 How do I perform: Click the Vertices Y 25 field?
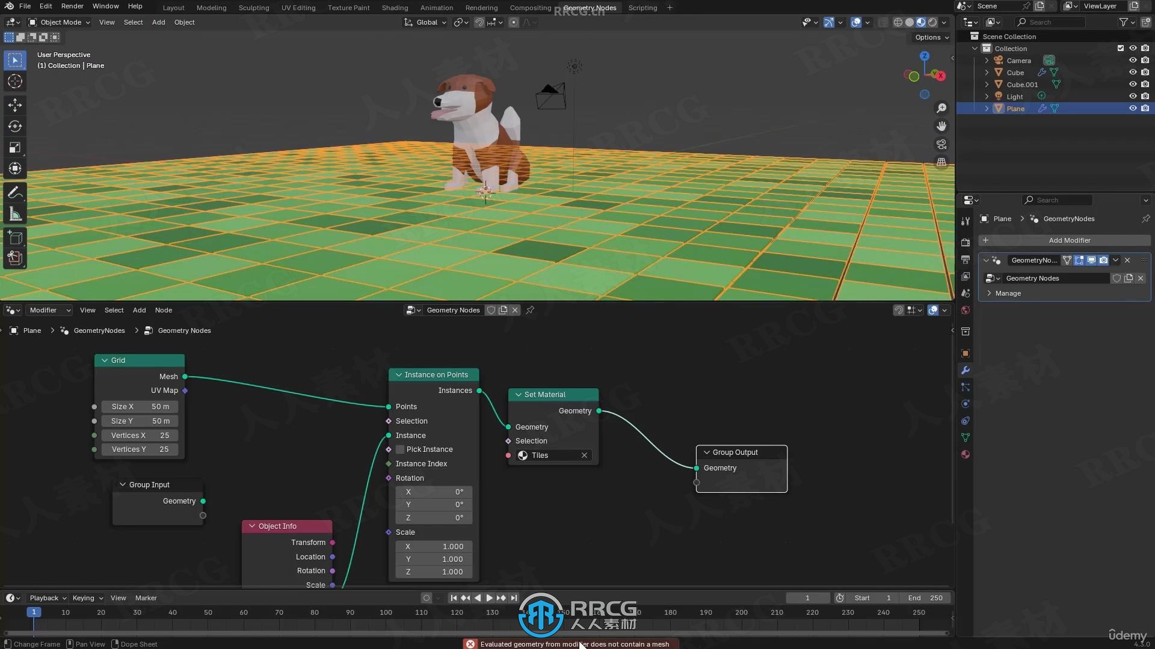point(140,449)
